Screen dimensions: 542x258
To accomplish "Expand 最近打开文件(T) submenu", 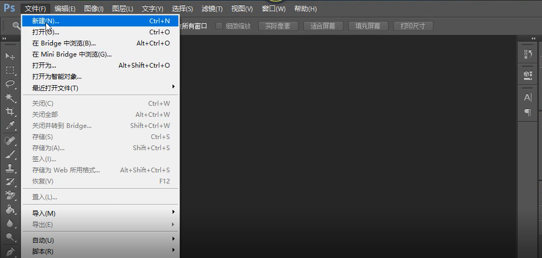I will (x=100, y=88).
